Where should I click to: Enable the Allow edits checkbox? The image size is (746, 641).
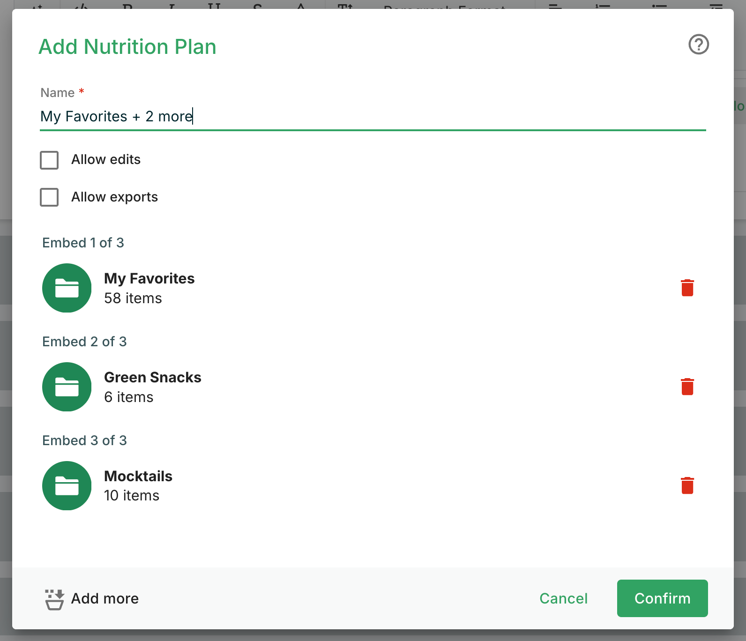pos(49,160)
